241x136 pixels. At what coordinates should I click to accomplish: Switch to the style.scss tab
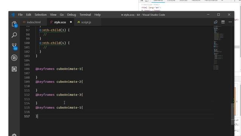tap(61, 22)
